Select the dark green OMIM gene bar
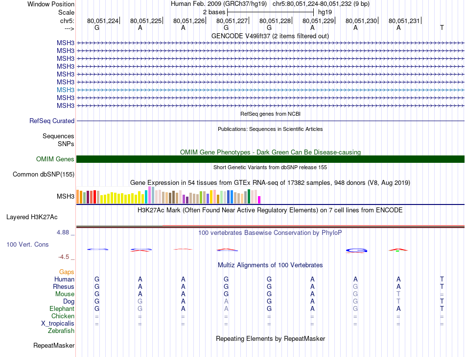 [x=270, y=159]
